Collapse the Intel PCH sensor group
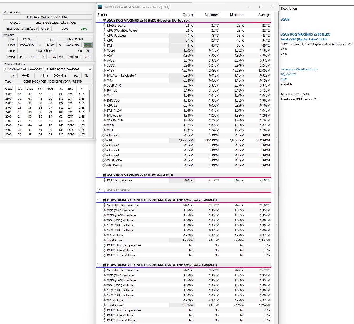This screenshot has width=354, height=324. (99, 175)
